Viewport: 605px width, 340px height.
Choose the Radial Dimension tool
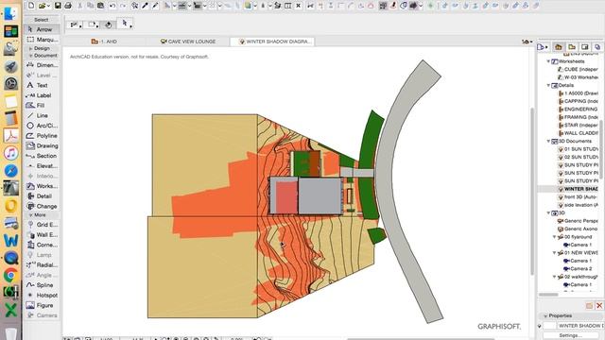(x=42, y=264)
